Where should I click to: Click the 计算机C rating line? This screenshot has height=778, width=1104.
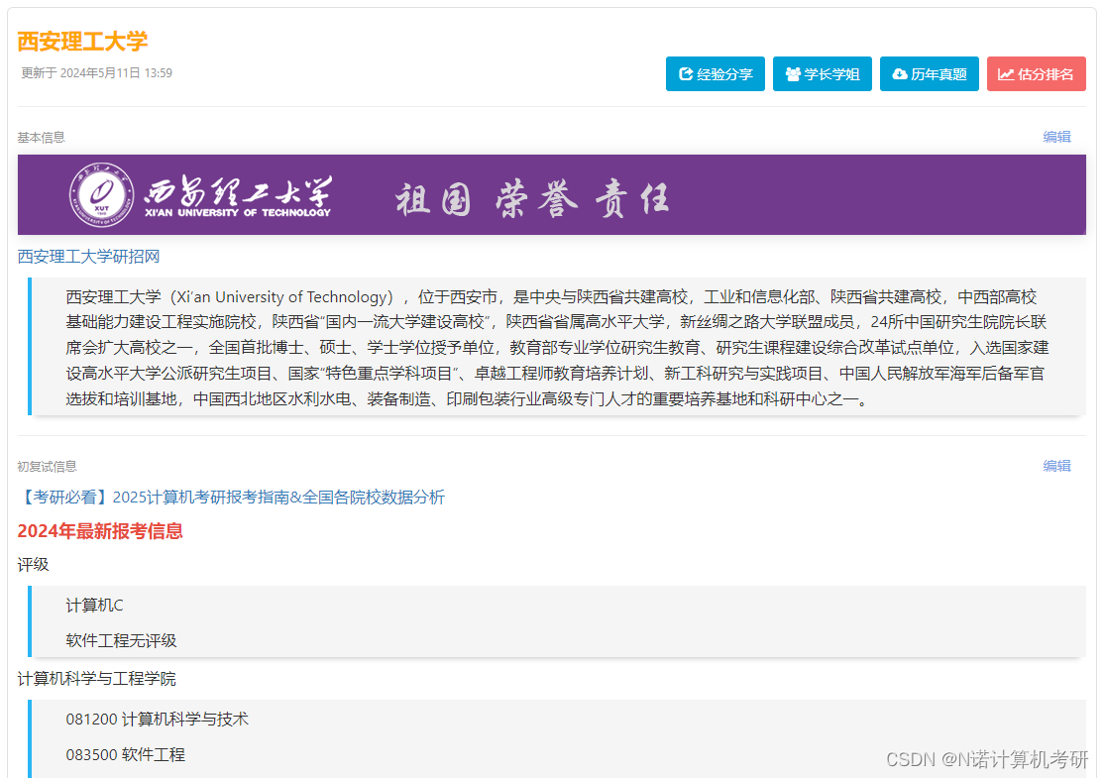click(x=94, y=606)
